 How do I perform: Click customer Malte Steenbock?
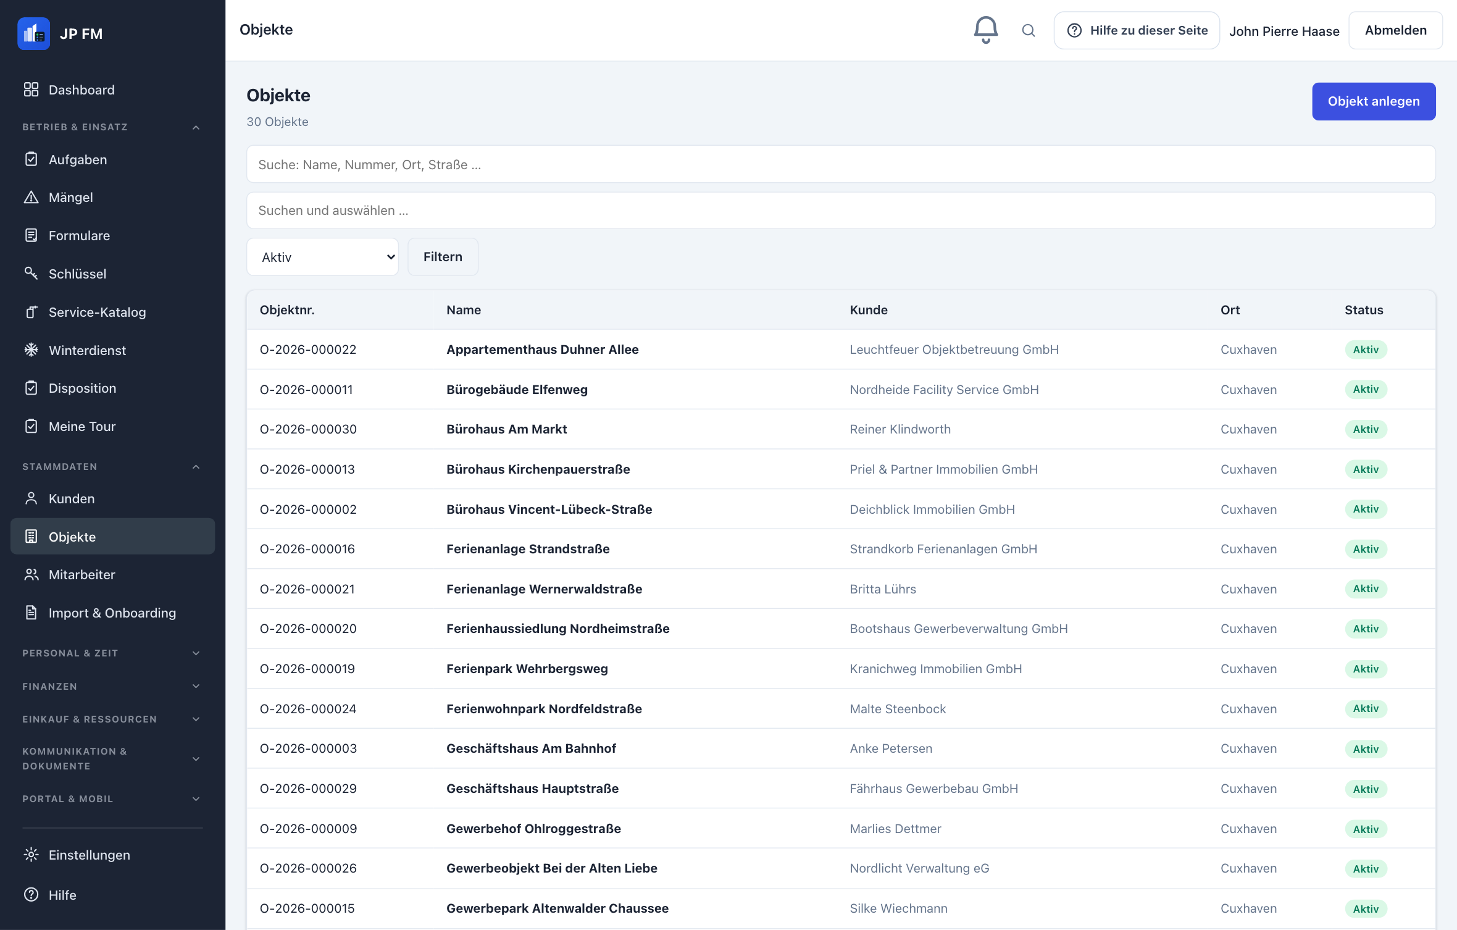(x=898, y=709)
